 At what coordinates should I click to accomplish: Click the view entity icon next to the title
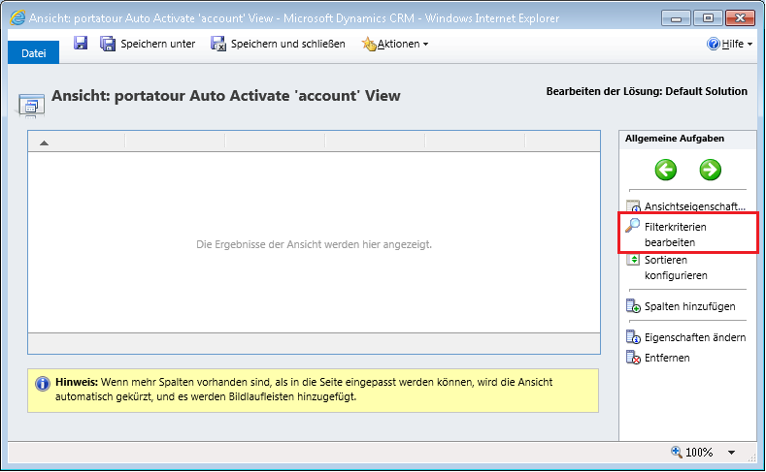31,106
